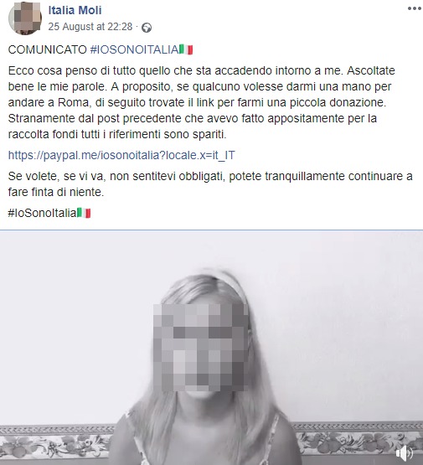Follow the paypal.me/iosonoitalia donation link
Image resolution: width=423 pixels, height=465 pixels.
[x=121, y=155]
